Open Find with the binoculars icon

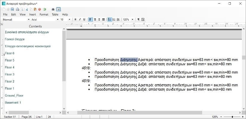(x=53, y=9)
